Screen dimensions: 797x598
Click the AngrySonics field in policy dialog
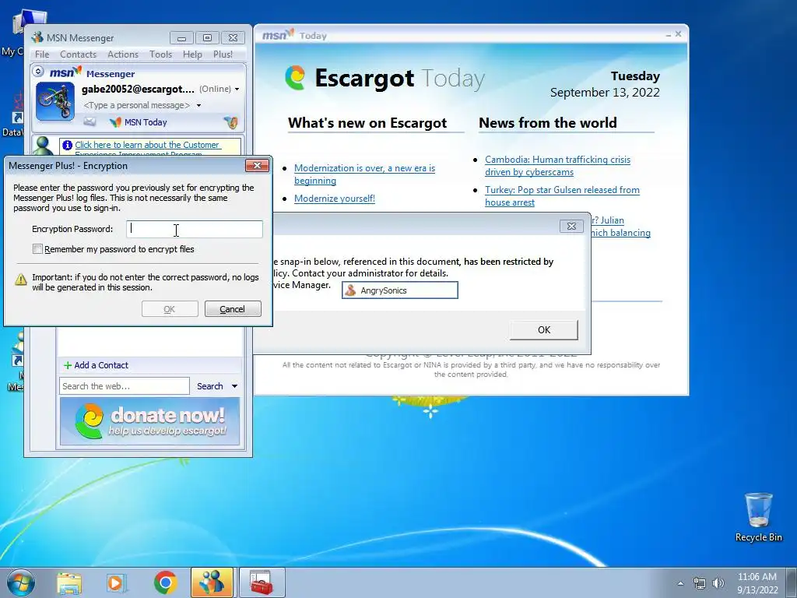click(400, 290)
